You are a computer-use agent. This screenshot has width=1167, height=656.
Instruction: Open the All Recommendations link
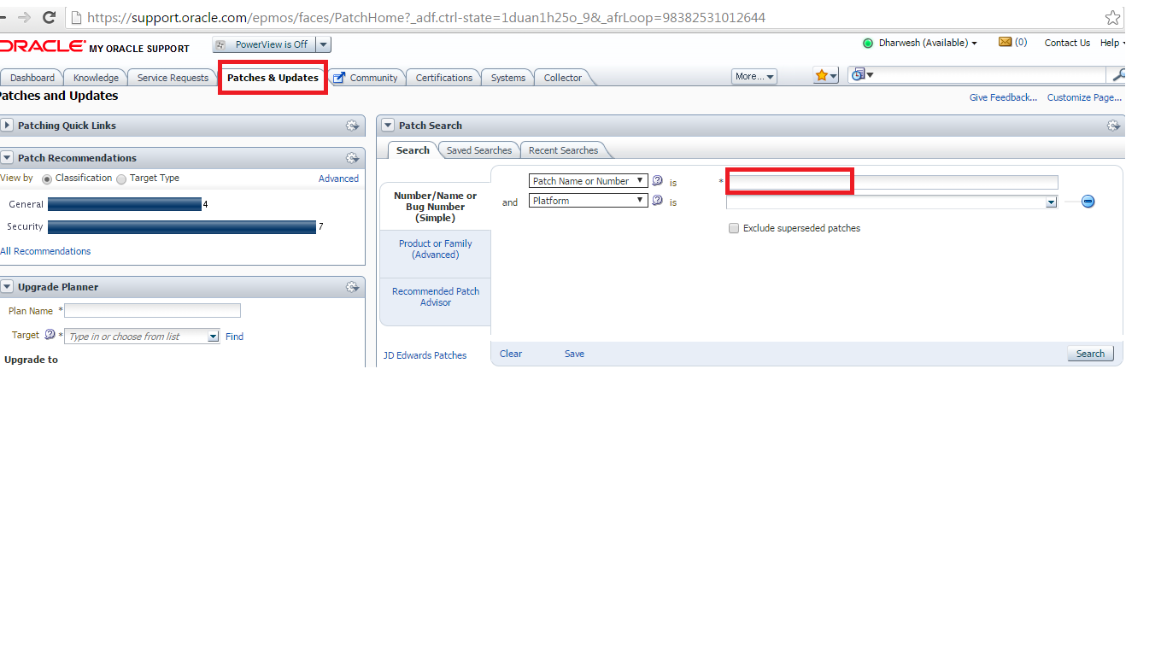[x=45, y=250]
